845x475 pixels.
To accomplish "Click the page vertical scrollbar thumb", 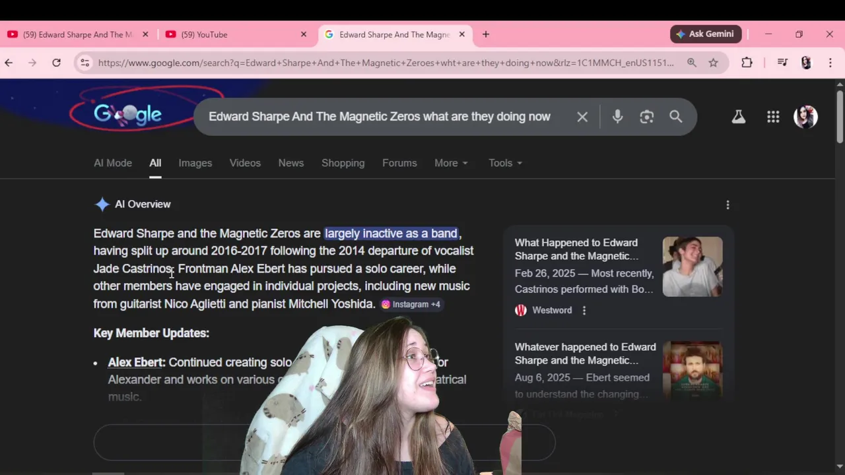I will point(840,115).
